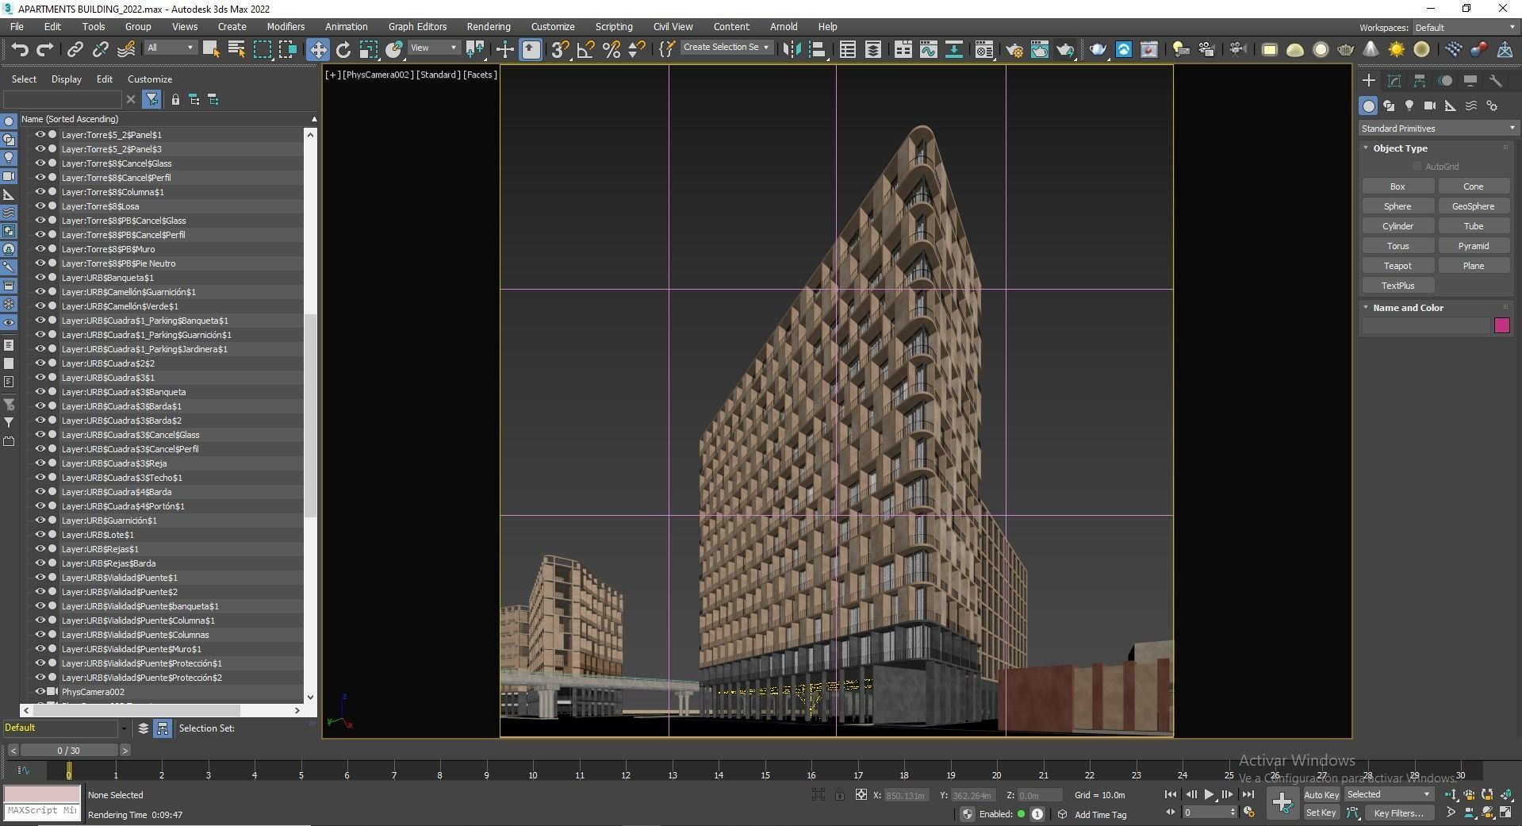The height and width of the screenshot is (826, 1522).
Task: Toggle eye of Layer:URB$Cuadra$3$Reja
Action: (x=40, y=463)
